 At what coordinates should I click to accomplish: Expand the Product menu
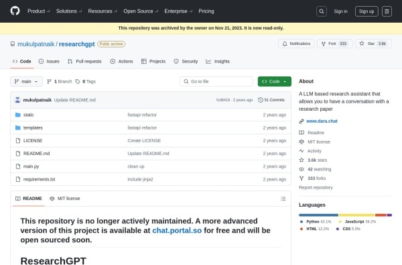pyautogui.click(x=39, y=11)
